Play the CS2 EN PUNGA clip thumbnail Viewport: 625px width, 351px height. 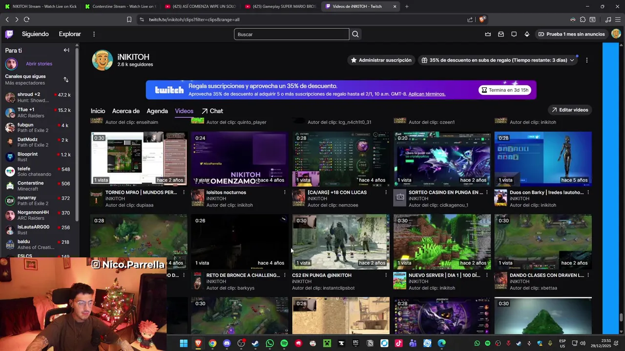point(341,241)
